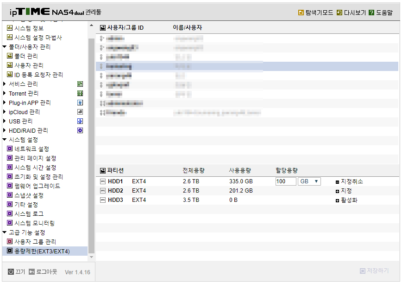Open 폴더 관리 in the sidebar
Screen dimensions: 402x284
pos(26,56)
